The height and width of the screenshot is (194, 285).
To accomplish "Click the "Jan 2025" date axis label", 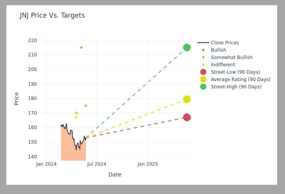I will coord(148,164).
